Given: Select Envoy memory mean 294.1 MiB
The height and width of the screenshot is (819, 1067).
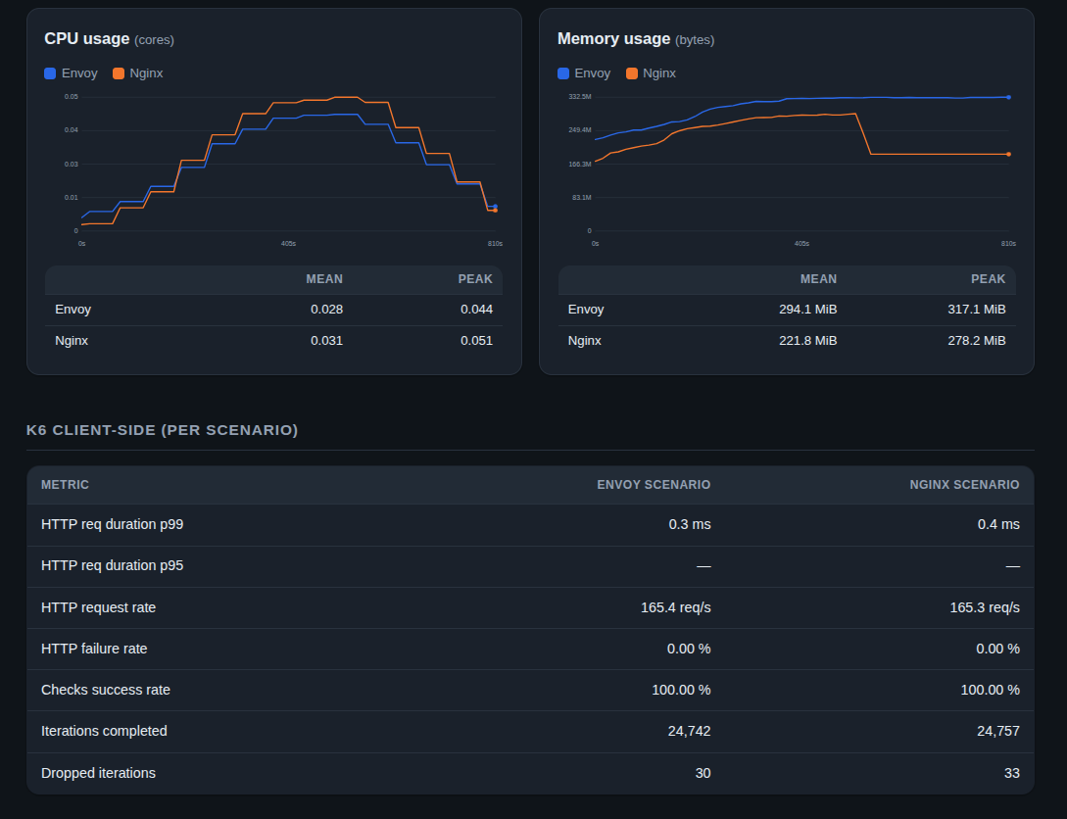Looking at the screenshot, I should (807, 310).
